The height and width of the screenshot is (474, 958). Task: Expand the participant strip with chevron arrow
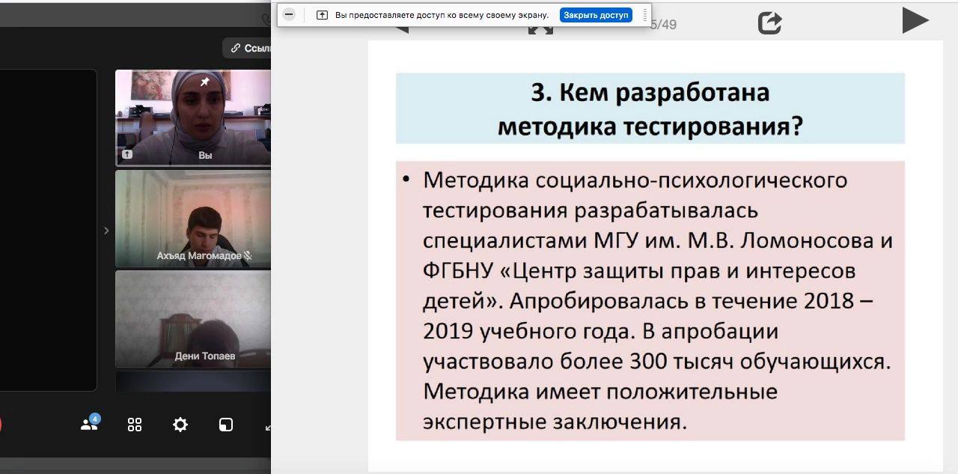(x=106, y=231)
